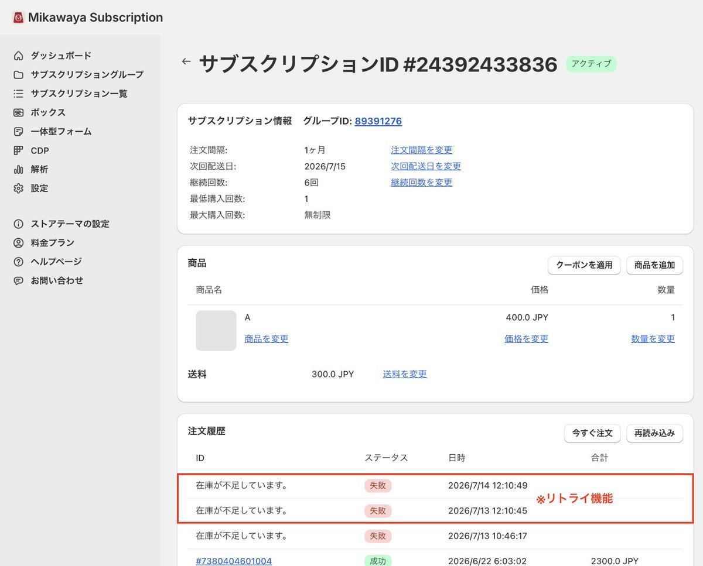Click the 一体型フォーム form icon

[x=19, y=132]
